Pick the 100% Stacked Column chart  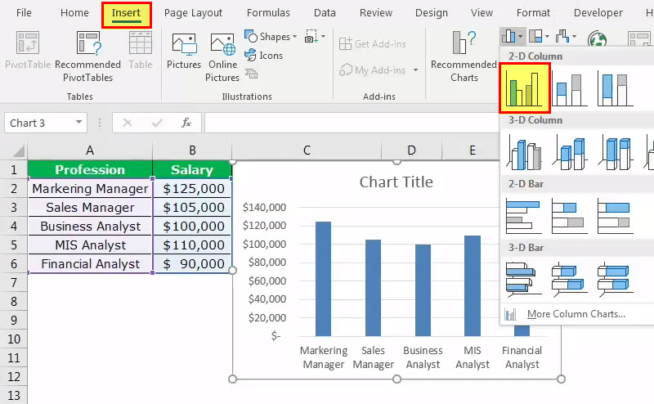(x=615, y=88)
